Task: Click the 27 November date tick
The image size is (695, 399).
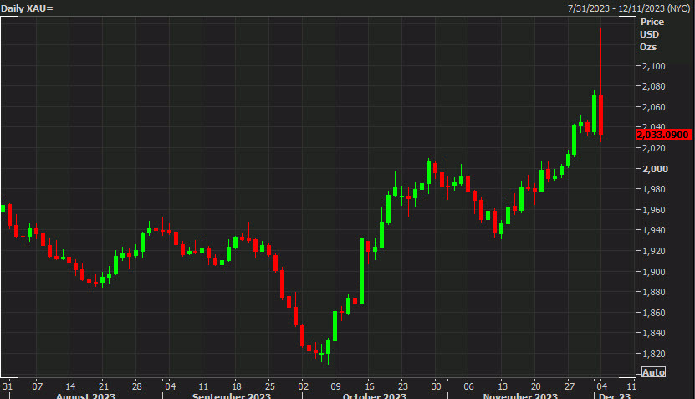Action: point(569,386)
